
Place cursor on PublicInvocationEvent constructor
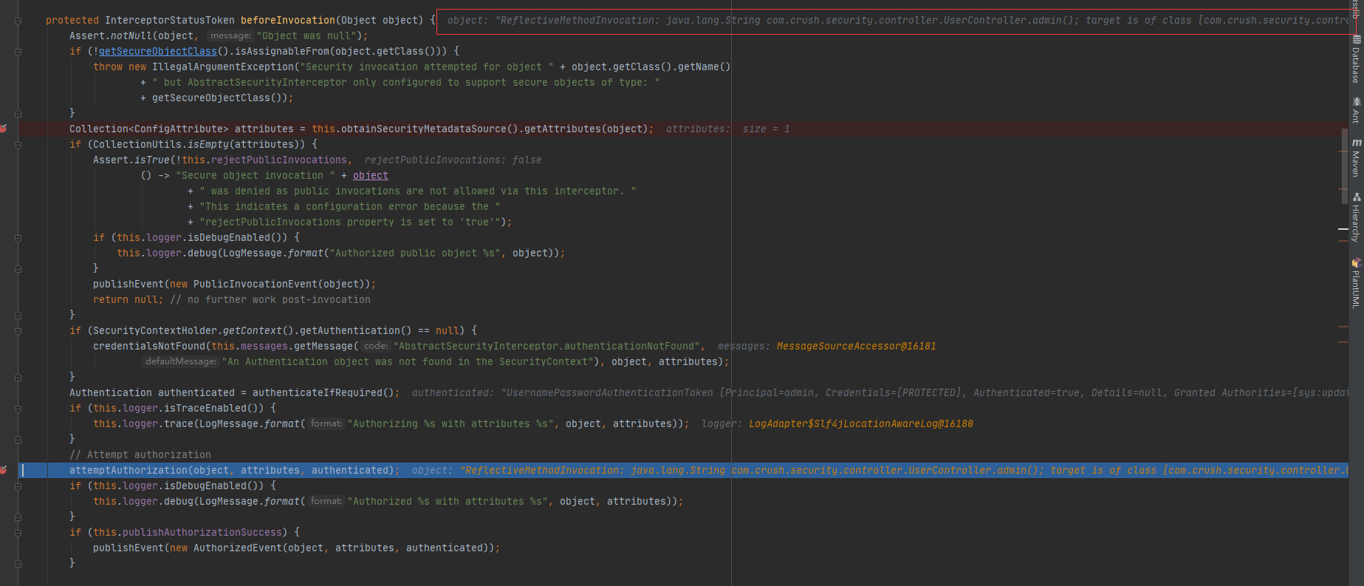[x=256, y=284]
